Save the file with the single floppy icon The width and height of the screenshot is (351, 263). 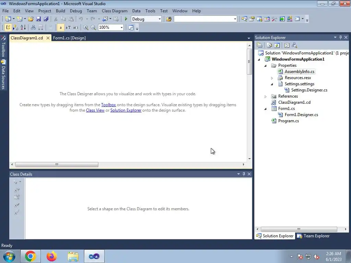(x=38, y=19)
